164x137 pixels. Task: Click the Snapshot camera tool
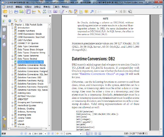pos(55,11)
